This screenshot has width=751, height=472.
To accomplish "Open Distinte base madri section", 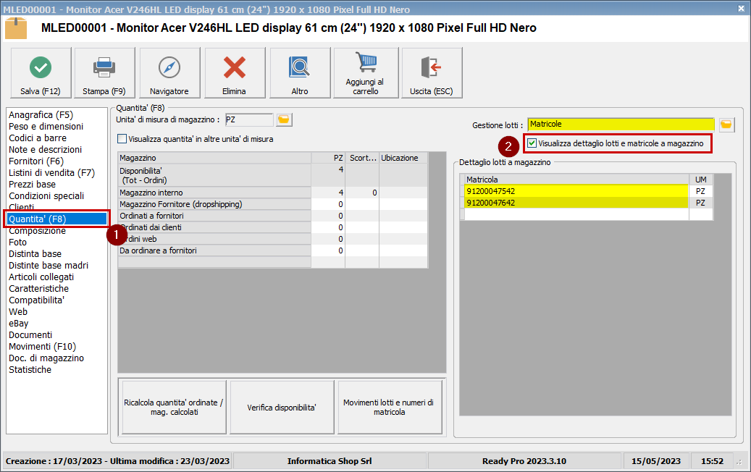I will tap(49, 265).
